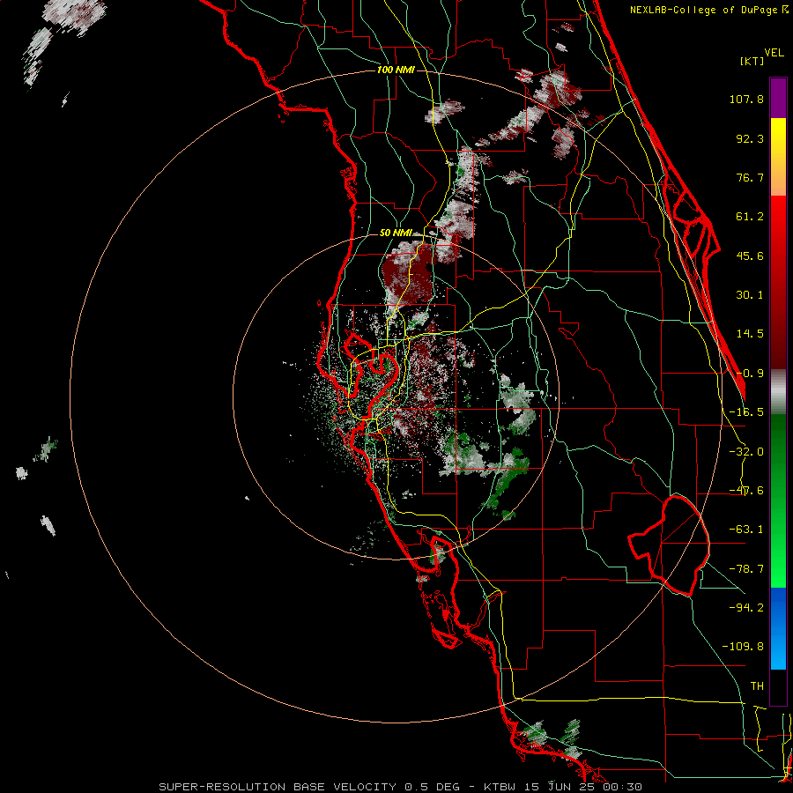This screenshot has height=793, width=793.
Task: Select the 61.2 velocity scale value
Action: coord(750,217)
